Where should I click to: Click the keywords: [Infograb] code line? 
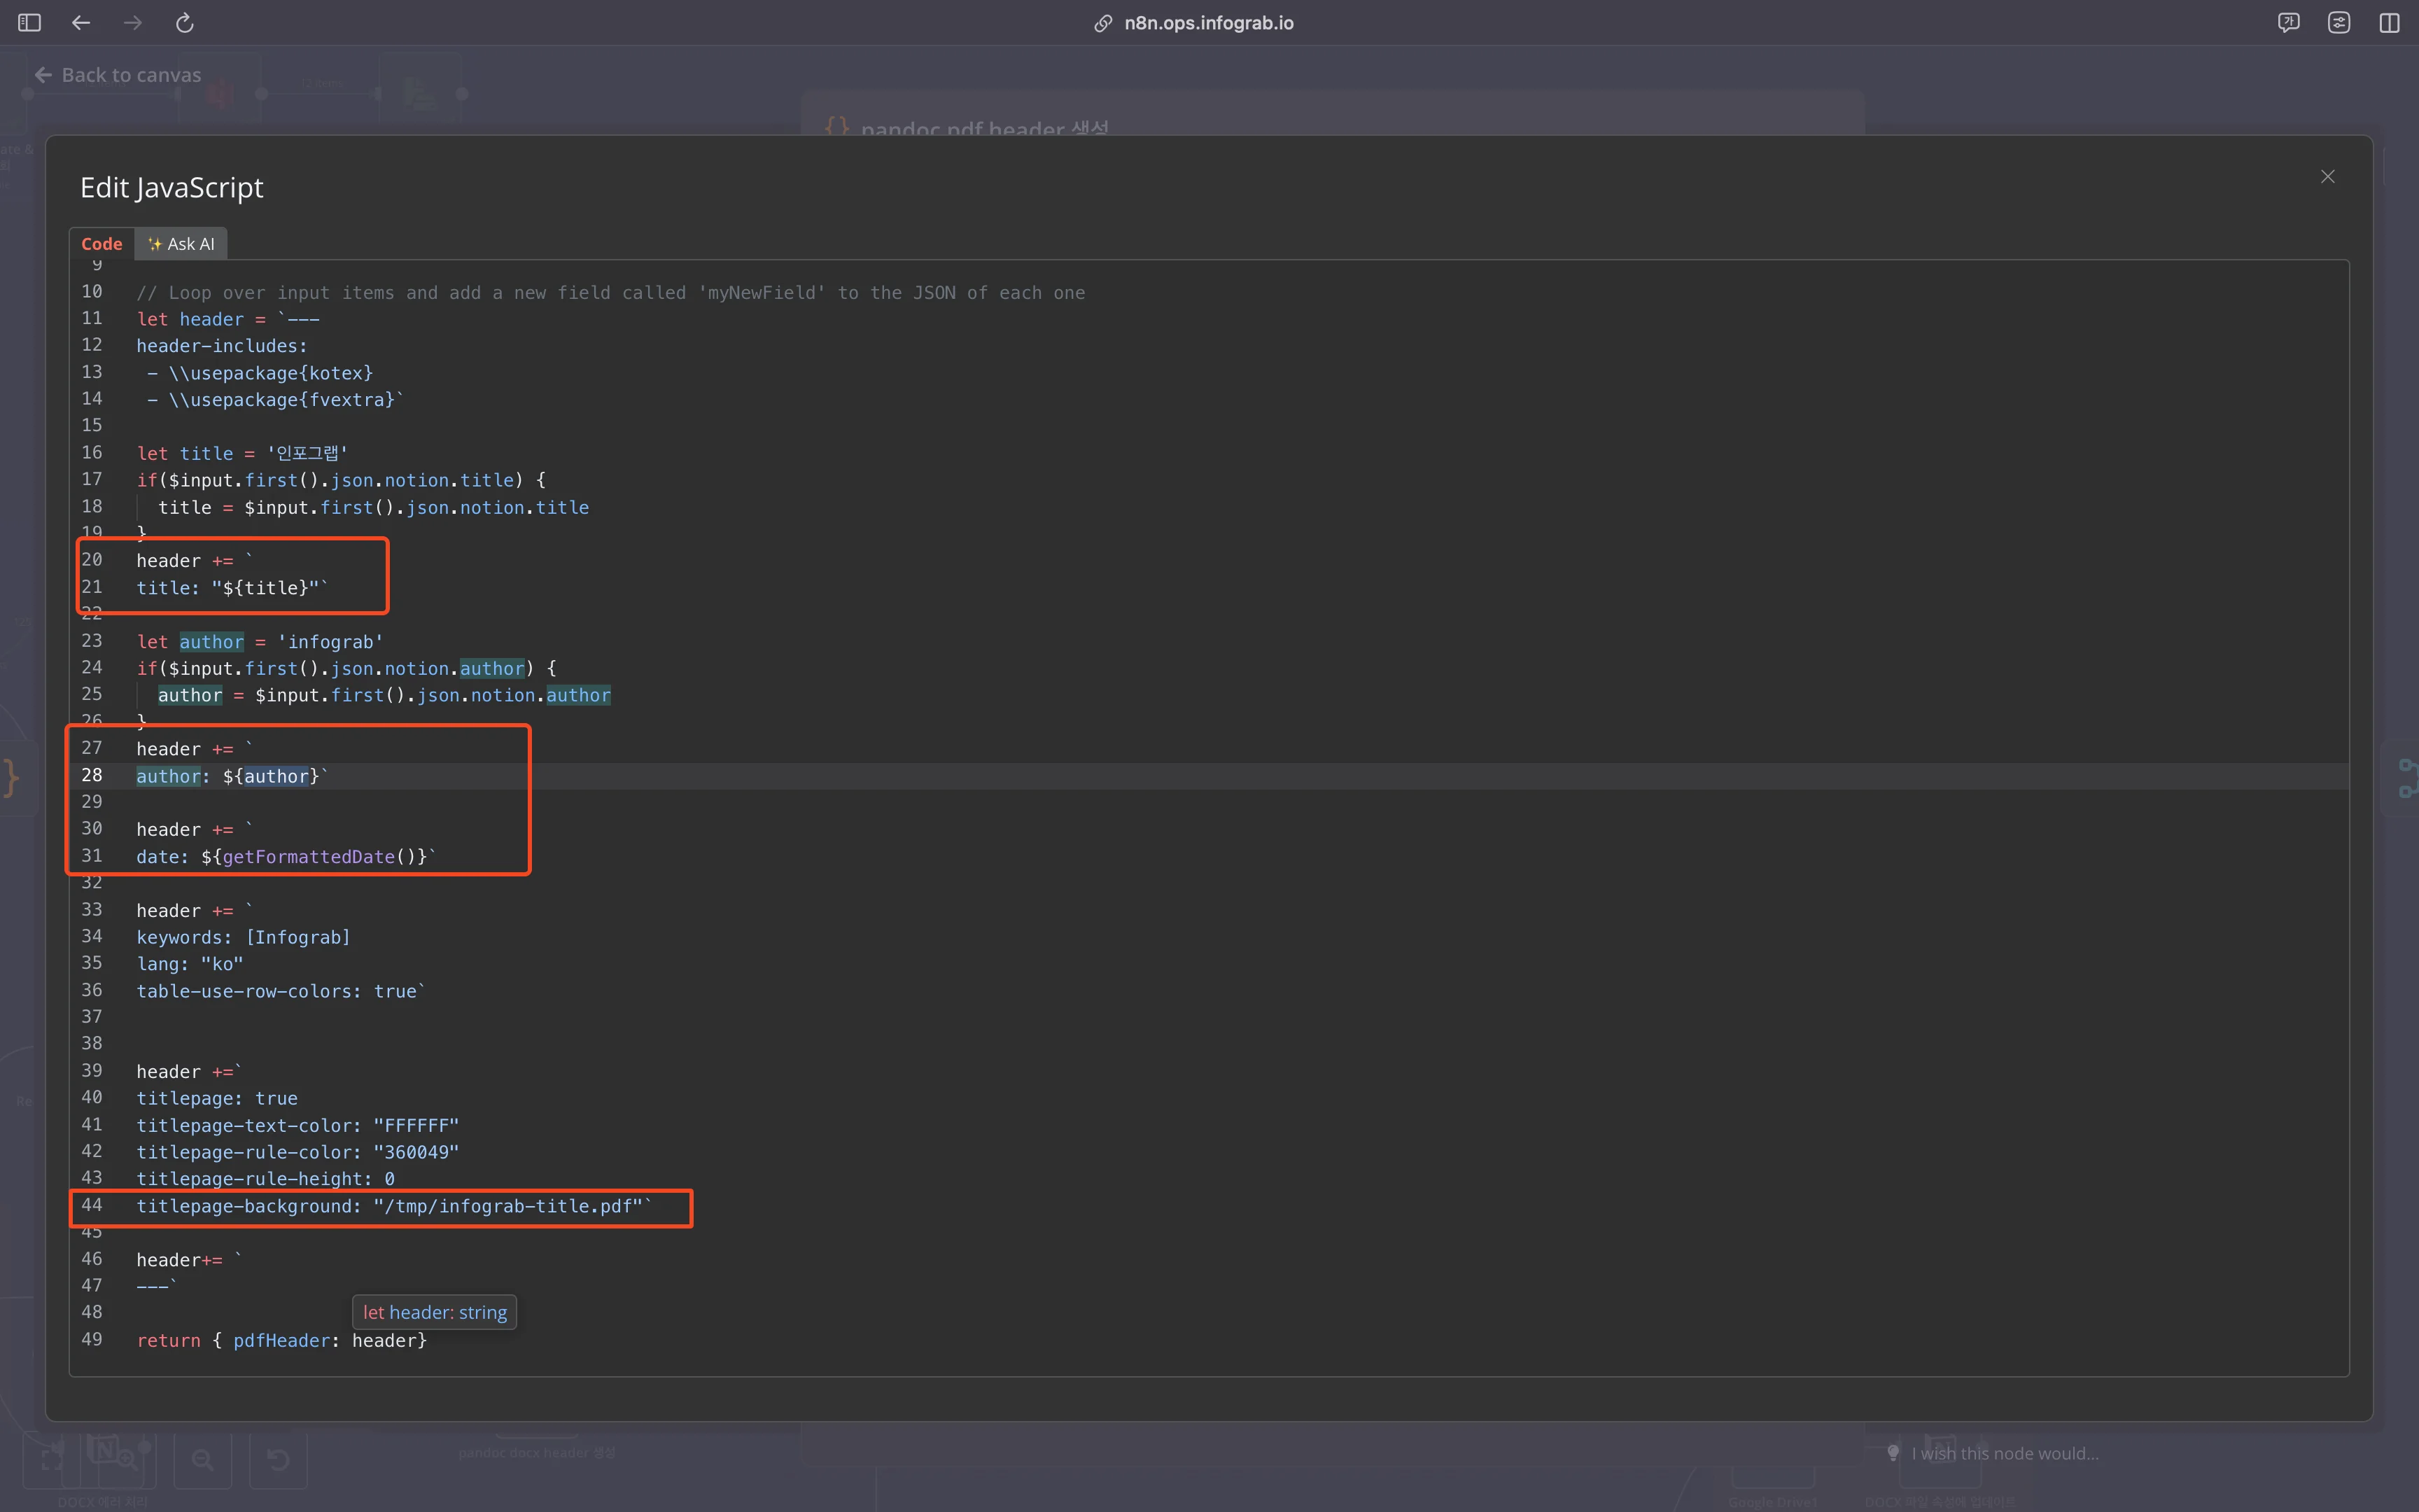pos(243,937)
